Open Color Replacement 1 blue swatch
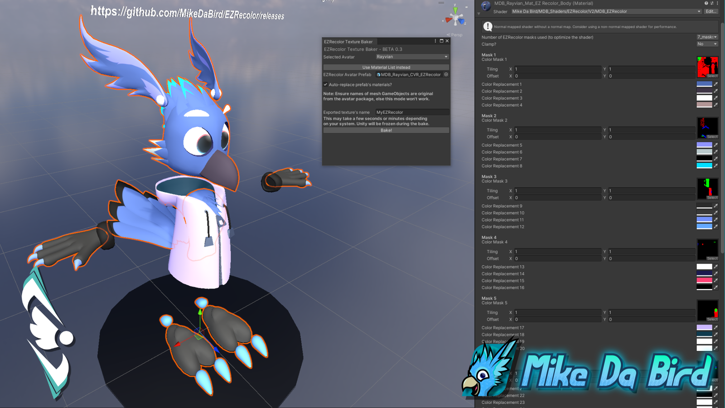This screenshot has height=408, width=725. point(704,84)
